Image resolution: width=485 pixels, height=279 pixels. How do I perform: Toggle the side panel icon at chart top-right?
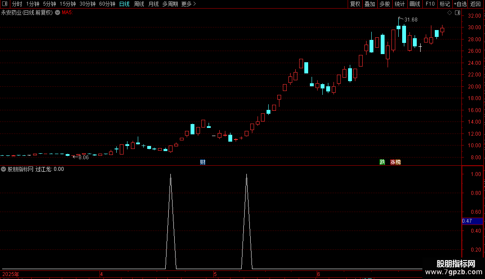(x=458, y=13)
